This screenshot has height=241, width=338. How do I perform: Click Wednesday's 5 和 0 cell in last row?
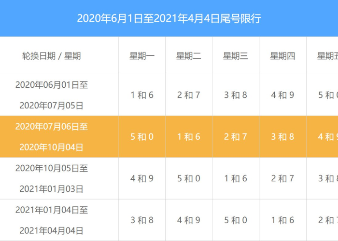point(236,220)
